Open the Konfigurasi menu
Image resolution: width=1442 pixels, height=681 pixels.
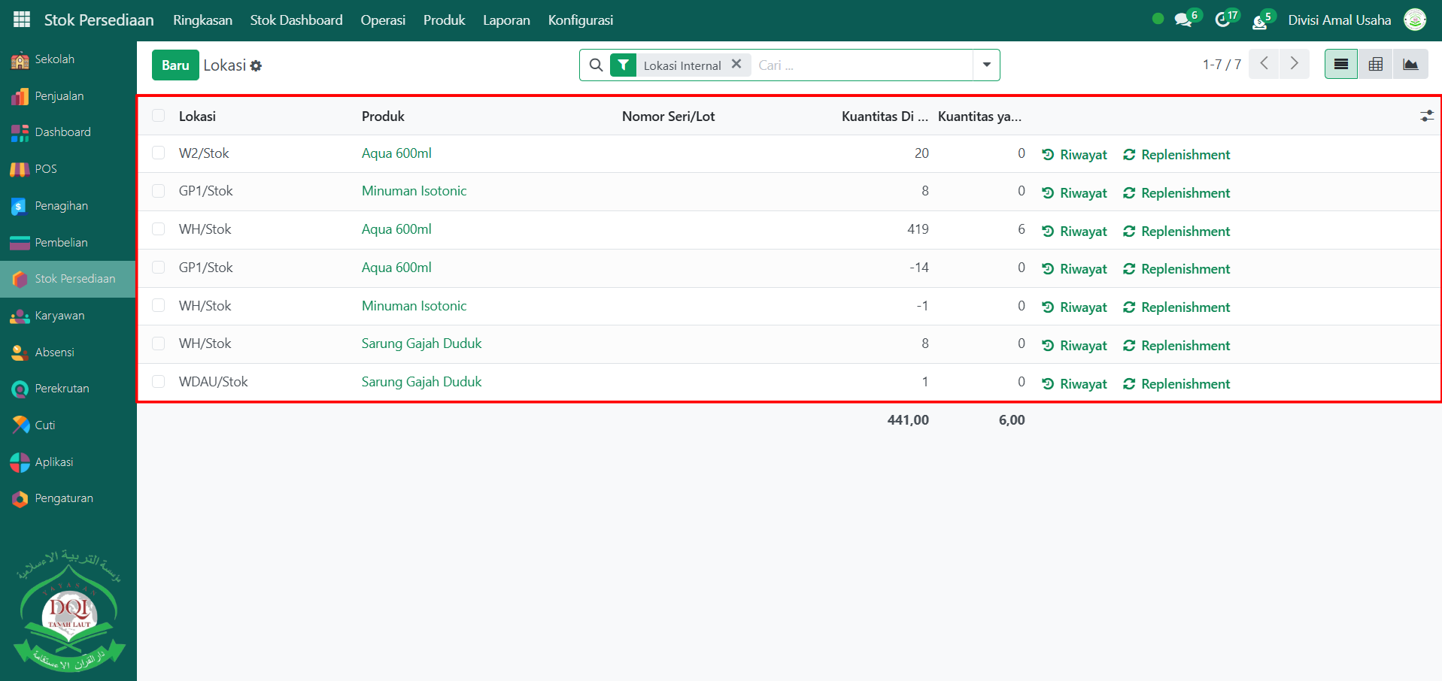pos(580,20)
